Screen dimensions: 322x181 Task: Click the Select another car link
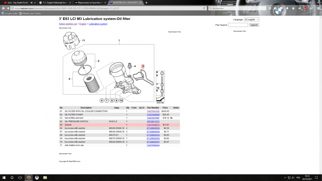(68, 24)
